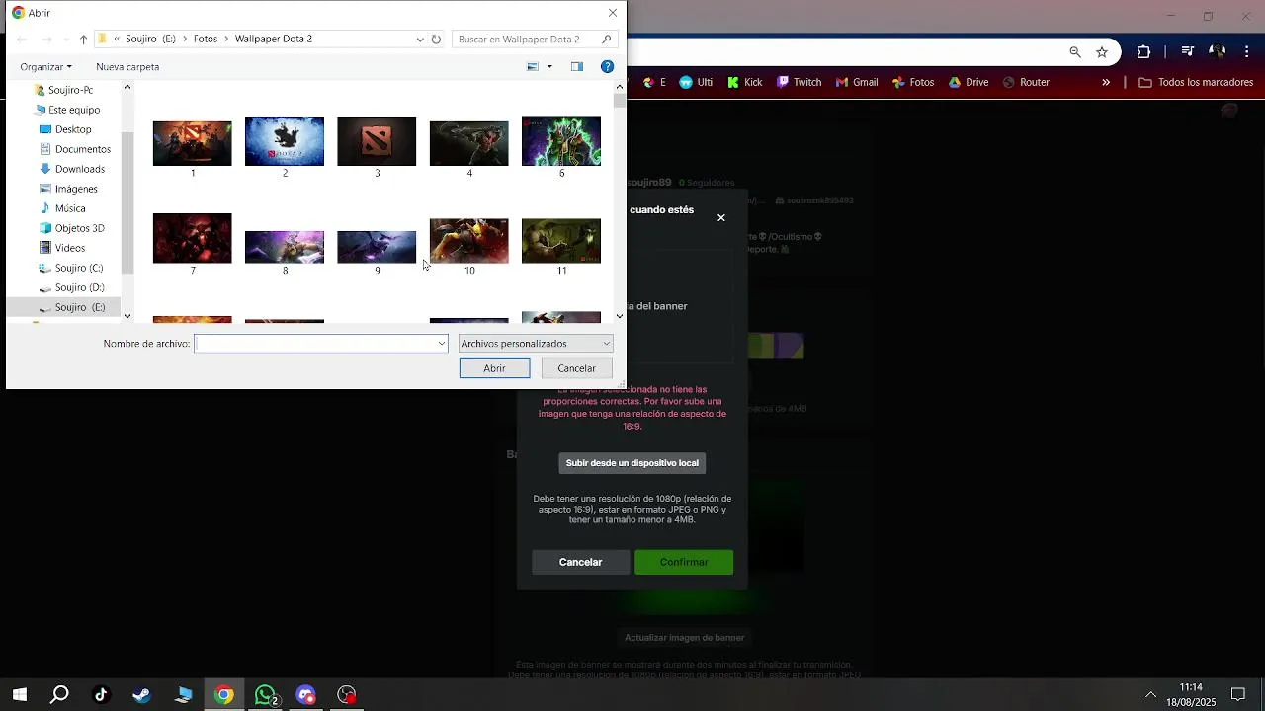The width and height of the screenshot is (1265, 711).
Task: Open Archivos personalizados file type dropdown
Action: click(536, 344)
